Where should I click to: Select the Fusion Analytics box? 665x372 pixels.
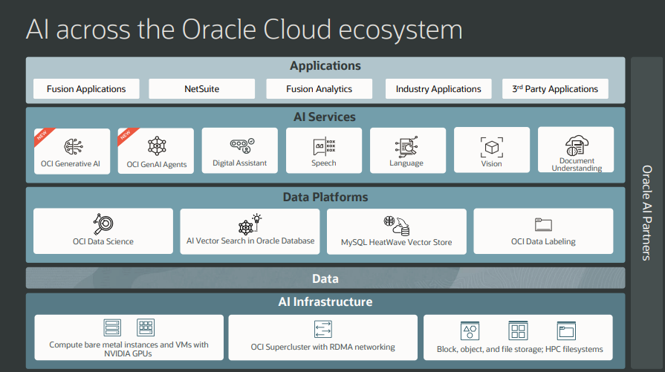pos(319,89)
